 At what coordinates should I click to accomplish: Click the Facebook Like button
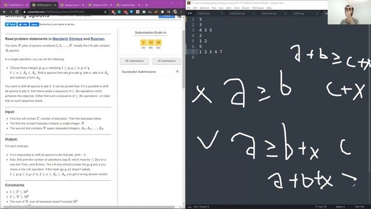pyautogui.click(x=23, y=24)
